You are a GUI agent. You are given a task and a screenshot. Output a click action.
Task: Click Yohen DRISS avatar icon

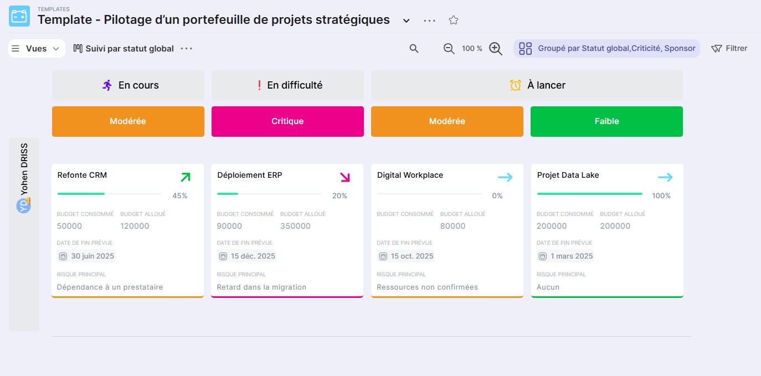click(24, 205)
